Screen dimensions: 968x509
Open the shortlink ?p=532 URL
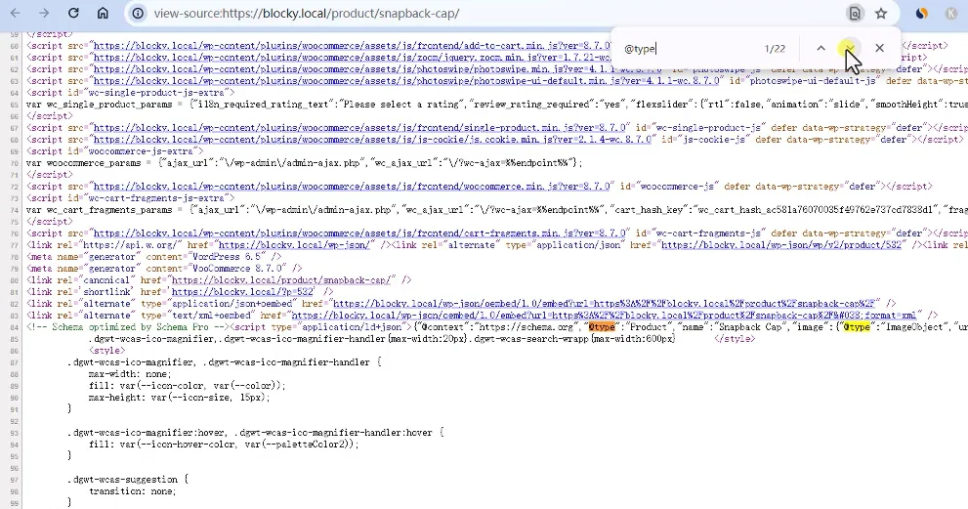[x=242, y=292]
